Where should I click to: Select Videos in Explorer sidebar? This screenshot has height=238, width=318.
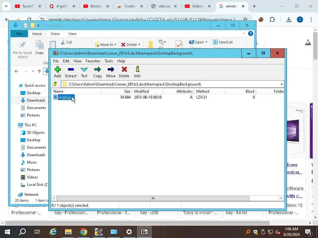(30, 177)
